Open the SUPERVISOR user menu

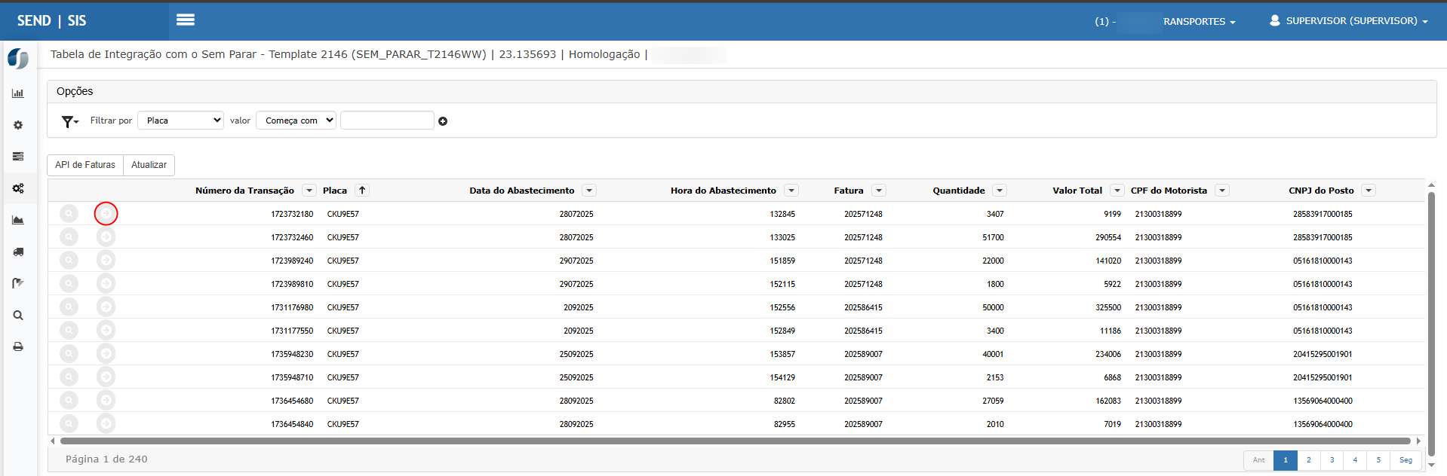coord(1348,21)
